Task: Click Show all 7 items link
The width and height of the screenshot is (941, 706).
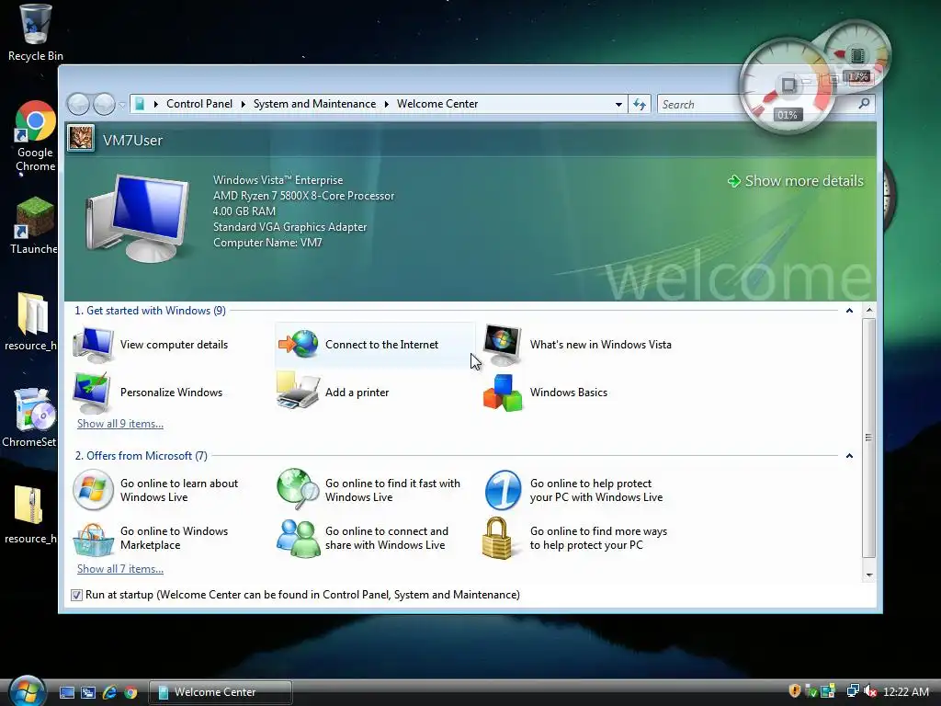Action: click(x=120, y=569)
